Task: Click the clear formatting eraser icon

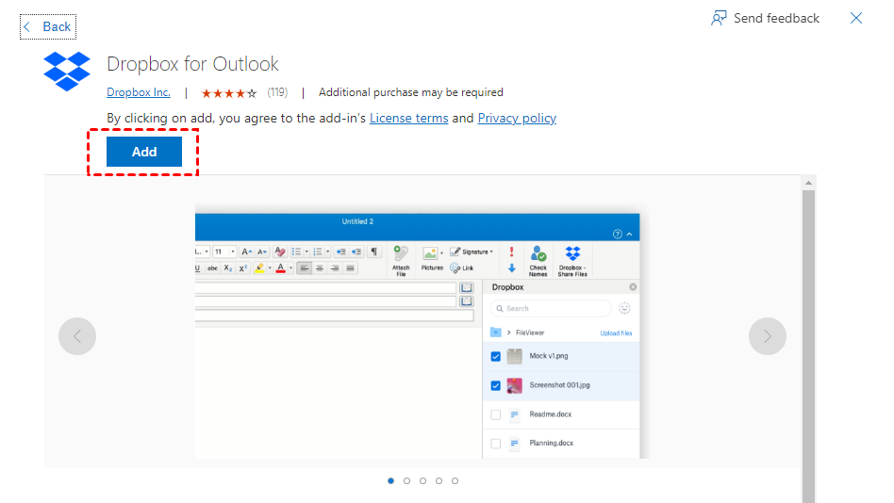Action: click(x=280, y=251)
